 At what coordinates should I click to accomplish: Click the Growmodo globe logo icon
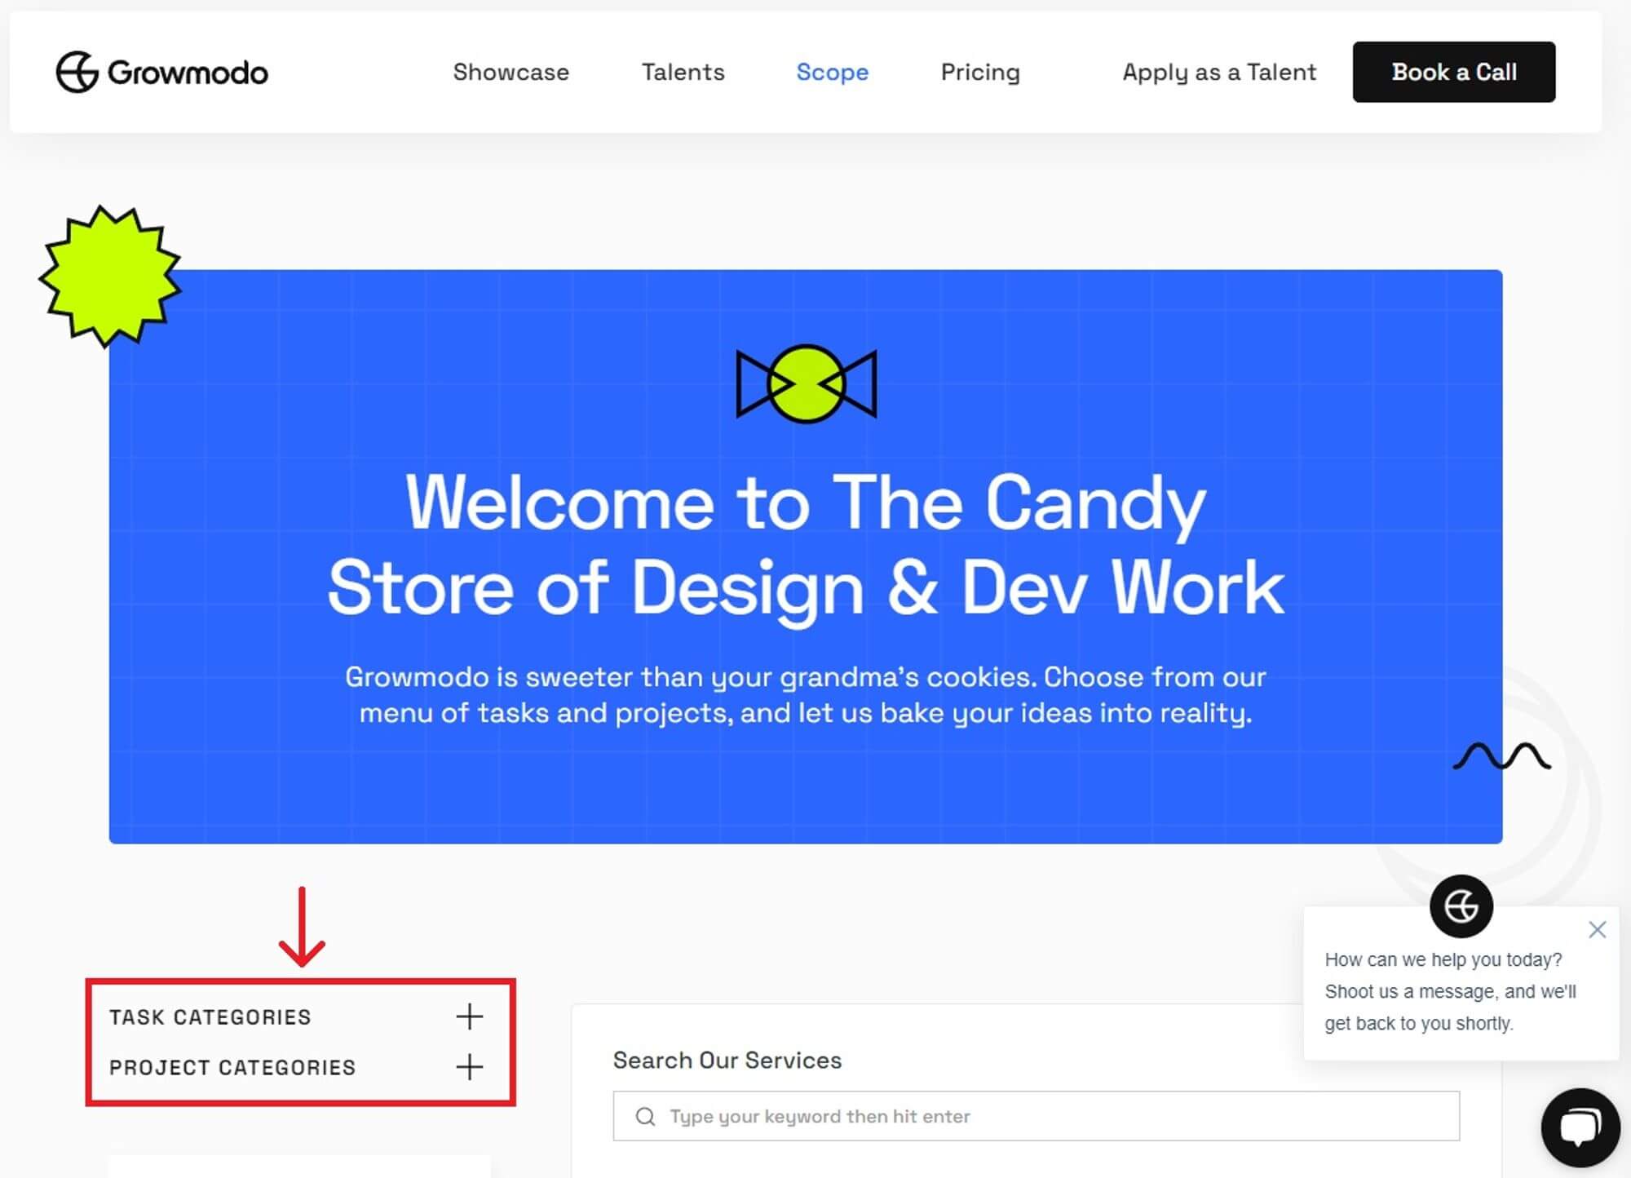click(77, 72)
